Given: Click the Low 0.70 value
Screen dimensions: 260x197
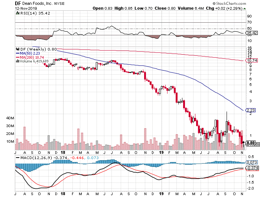Looking at the screenshot, I should tap(143, 8).
